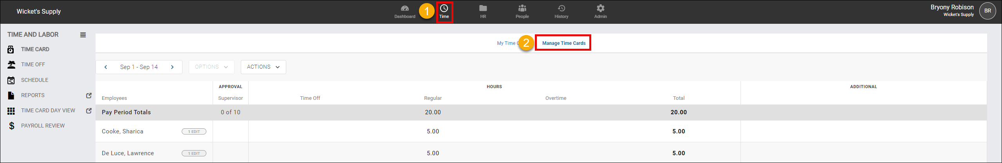Viewport: 1002px width, 163px height.
Task: Select Time Off in the sidebar
Action: coord(33,65)
